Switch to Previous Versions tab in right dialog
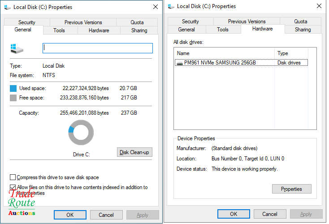This screenshot has width=329, height=224. 247,22
